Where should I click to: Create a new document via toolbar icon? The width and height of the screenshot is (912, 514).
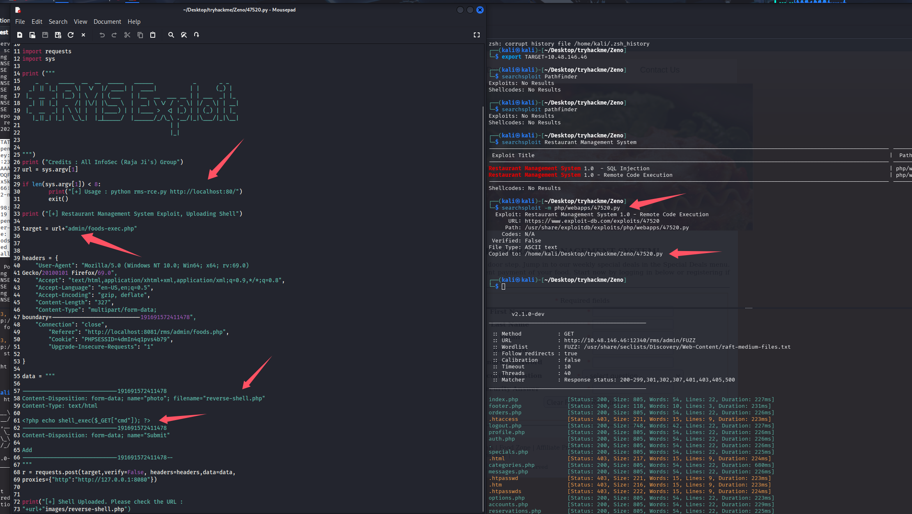(20, 35)
